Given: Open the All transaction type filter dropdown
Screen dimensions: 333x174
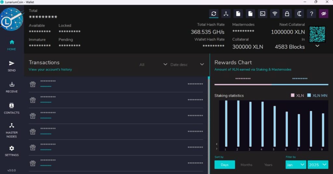Looking at the screenshot, I should click(153, 64).
